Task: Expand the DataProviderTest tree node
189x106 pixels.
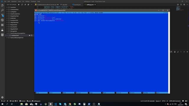Action: 7,14
